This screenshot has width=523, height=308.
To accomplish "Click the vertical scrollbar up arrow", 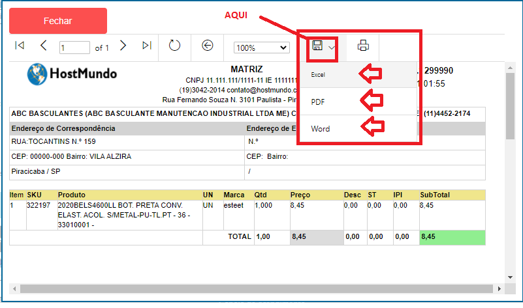I will coord(511,68).
